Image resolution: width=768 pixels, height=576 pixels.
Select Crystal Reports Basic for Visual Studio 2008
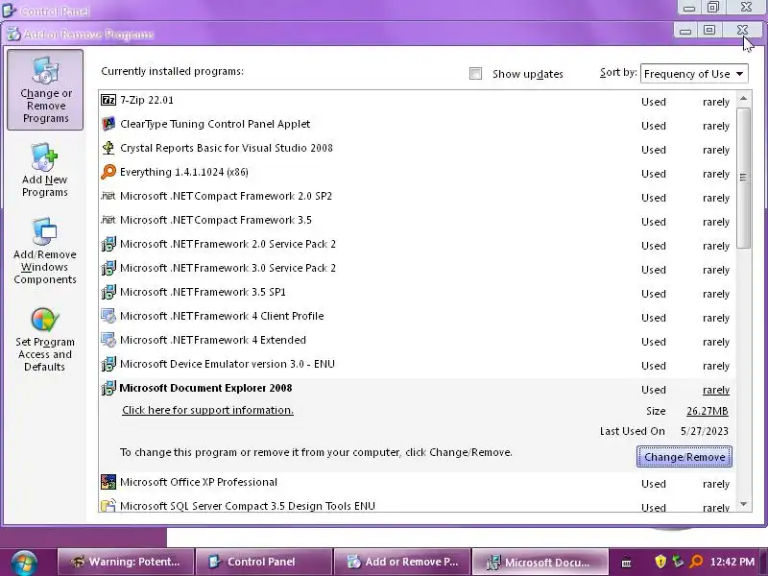pos(417,149)
